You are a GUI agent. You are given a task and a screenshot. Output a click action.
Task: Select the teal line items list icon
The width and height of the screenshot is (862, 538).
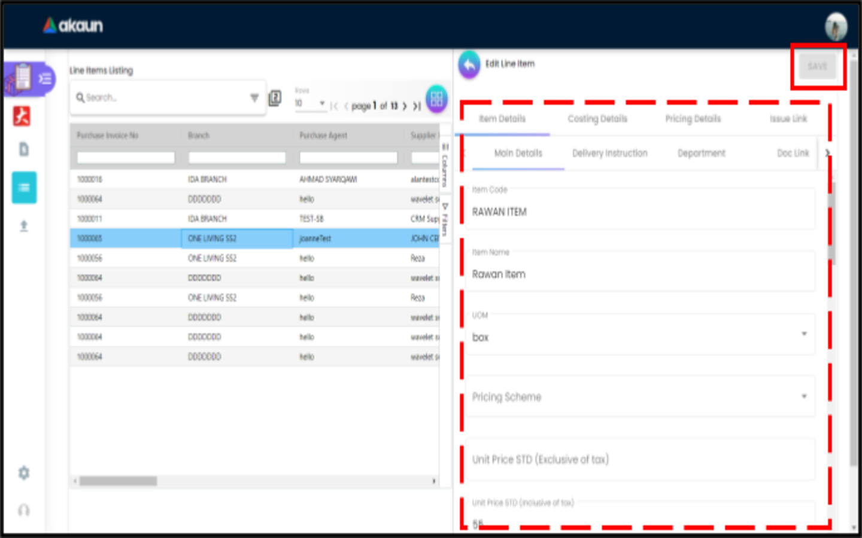pyautogui.click(x=24, y=188)
